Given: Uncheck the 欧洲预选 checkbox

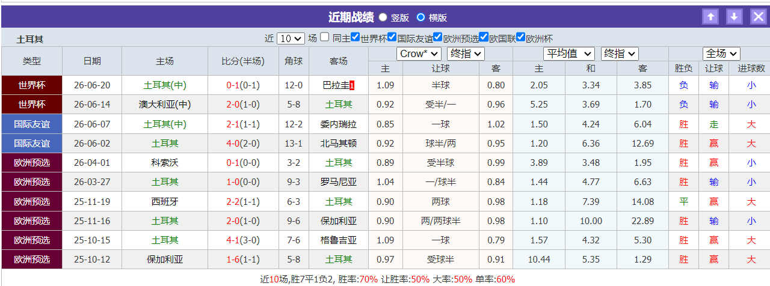Looking at the screenshot, I should coord(438,37).
